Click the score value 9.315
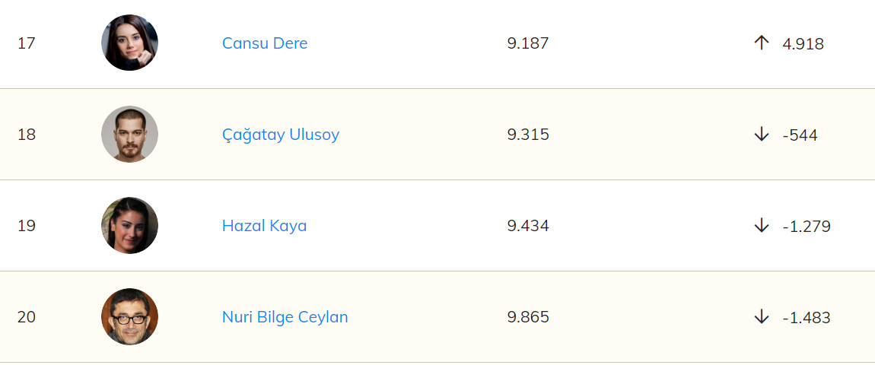Screen dimensions: 875x365 pos(527,135)
